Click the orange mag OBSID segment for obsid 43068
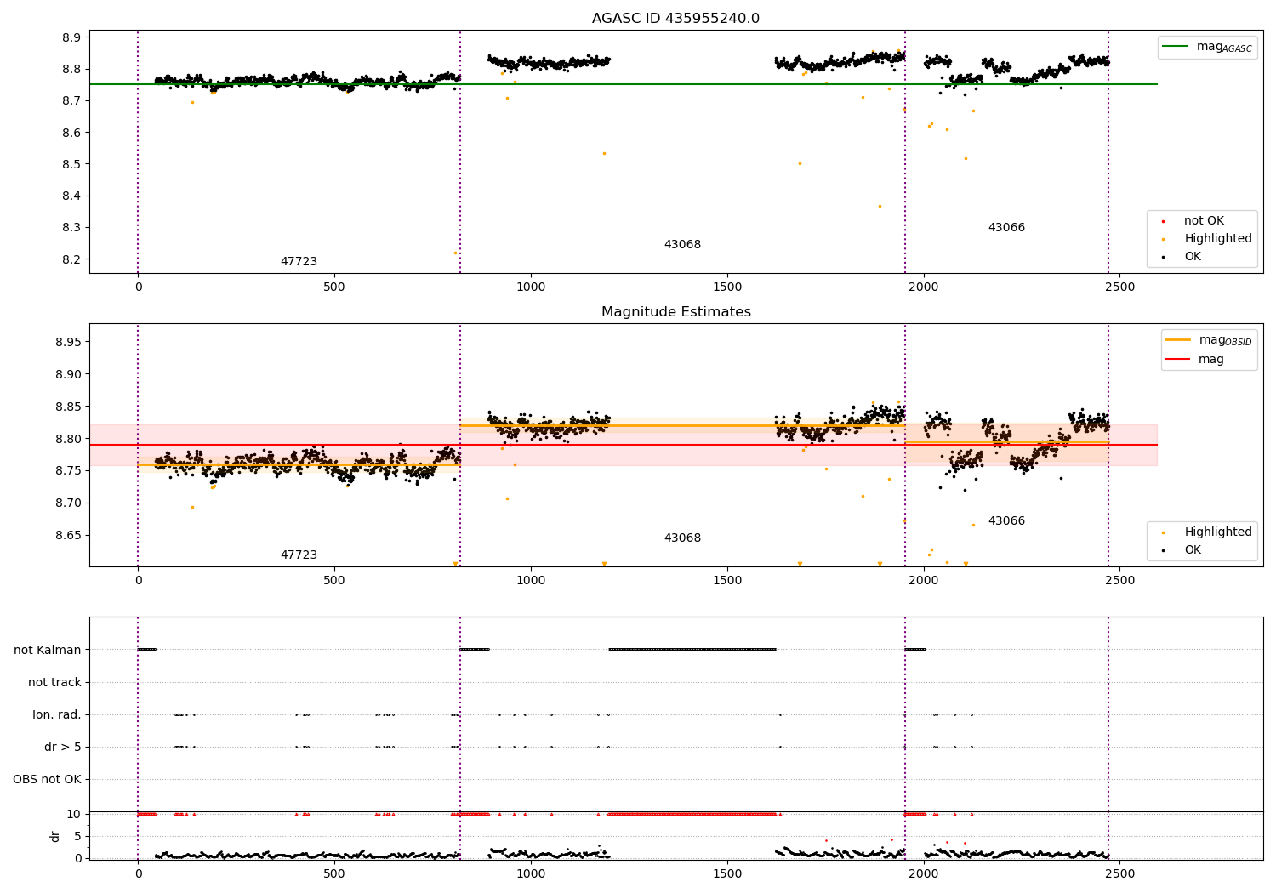The height and width of the screenshot is (893, 1276). click(682, 425)
